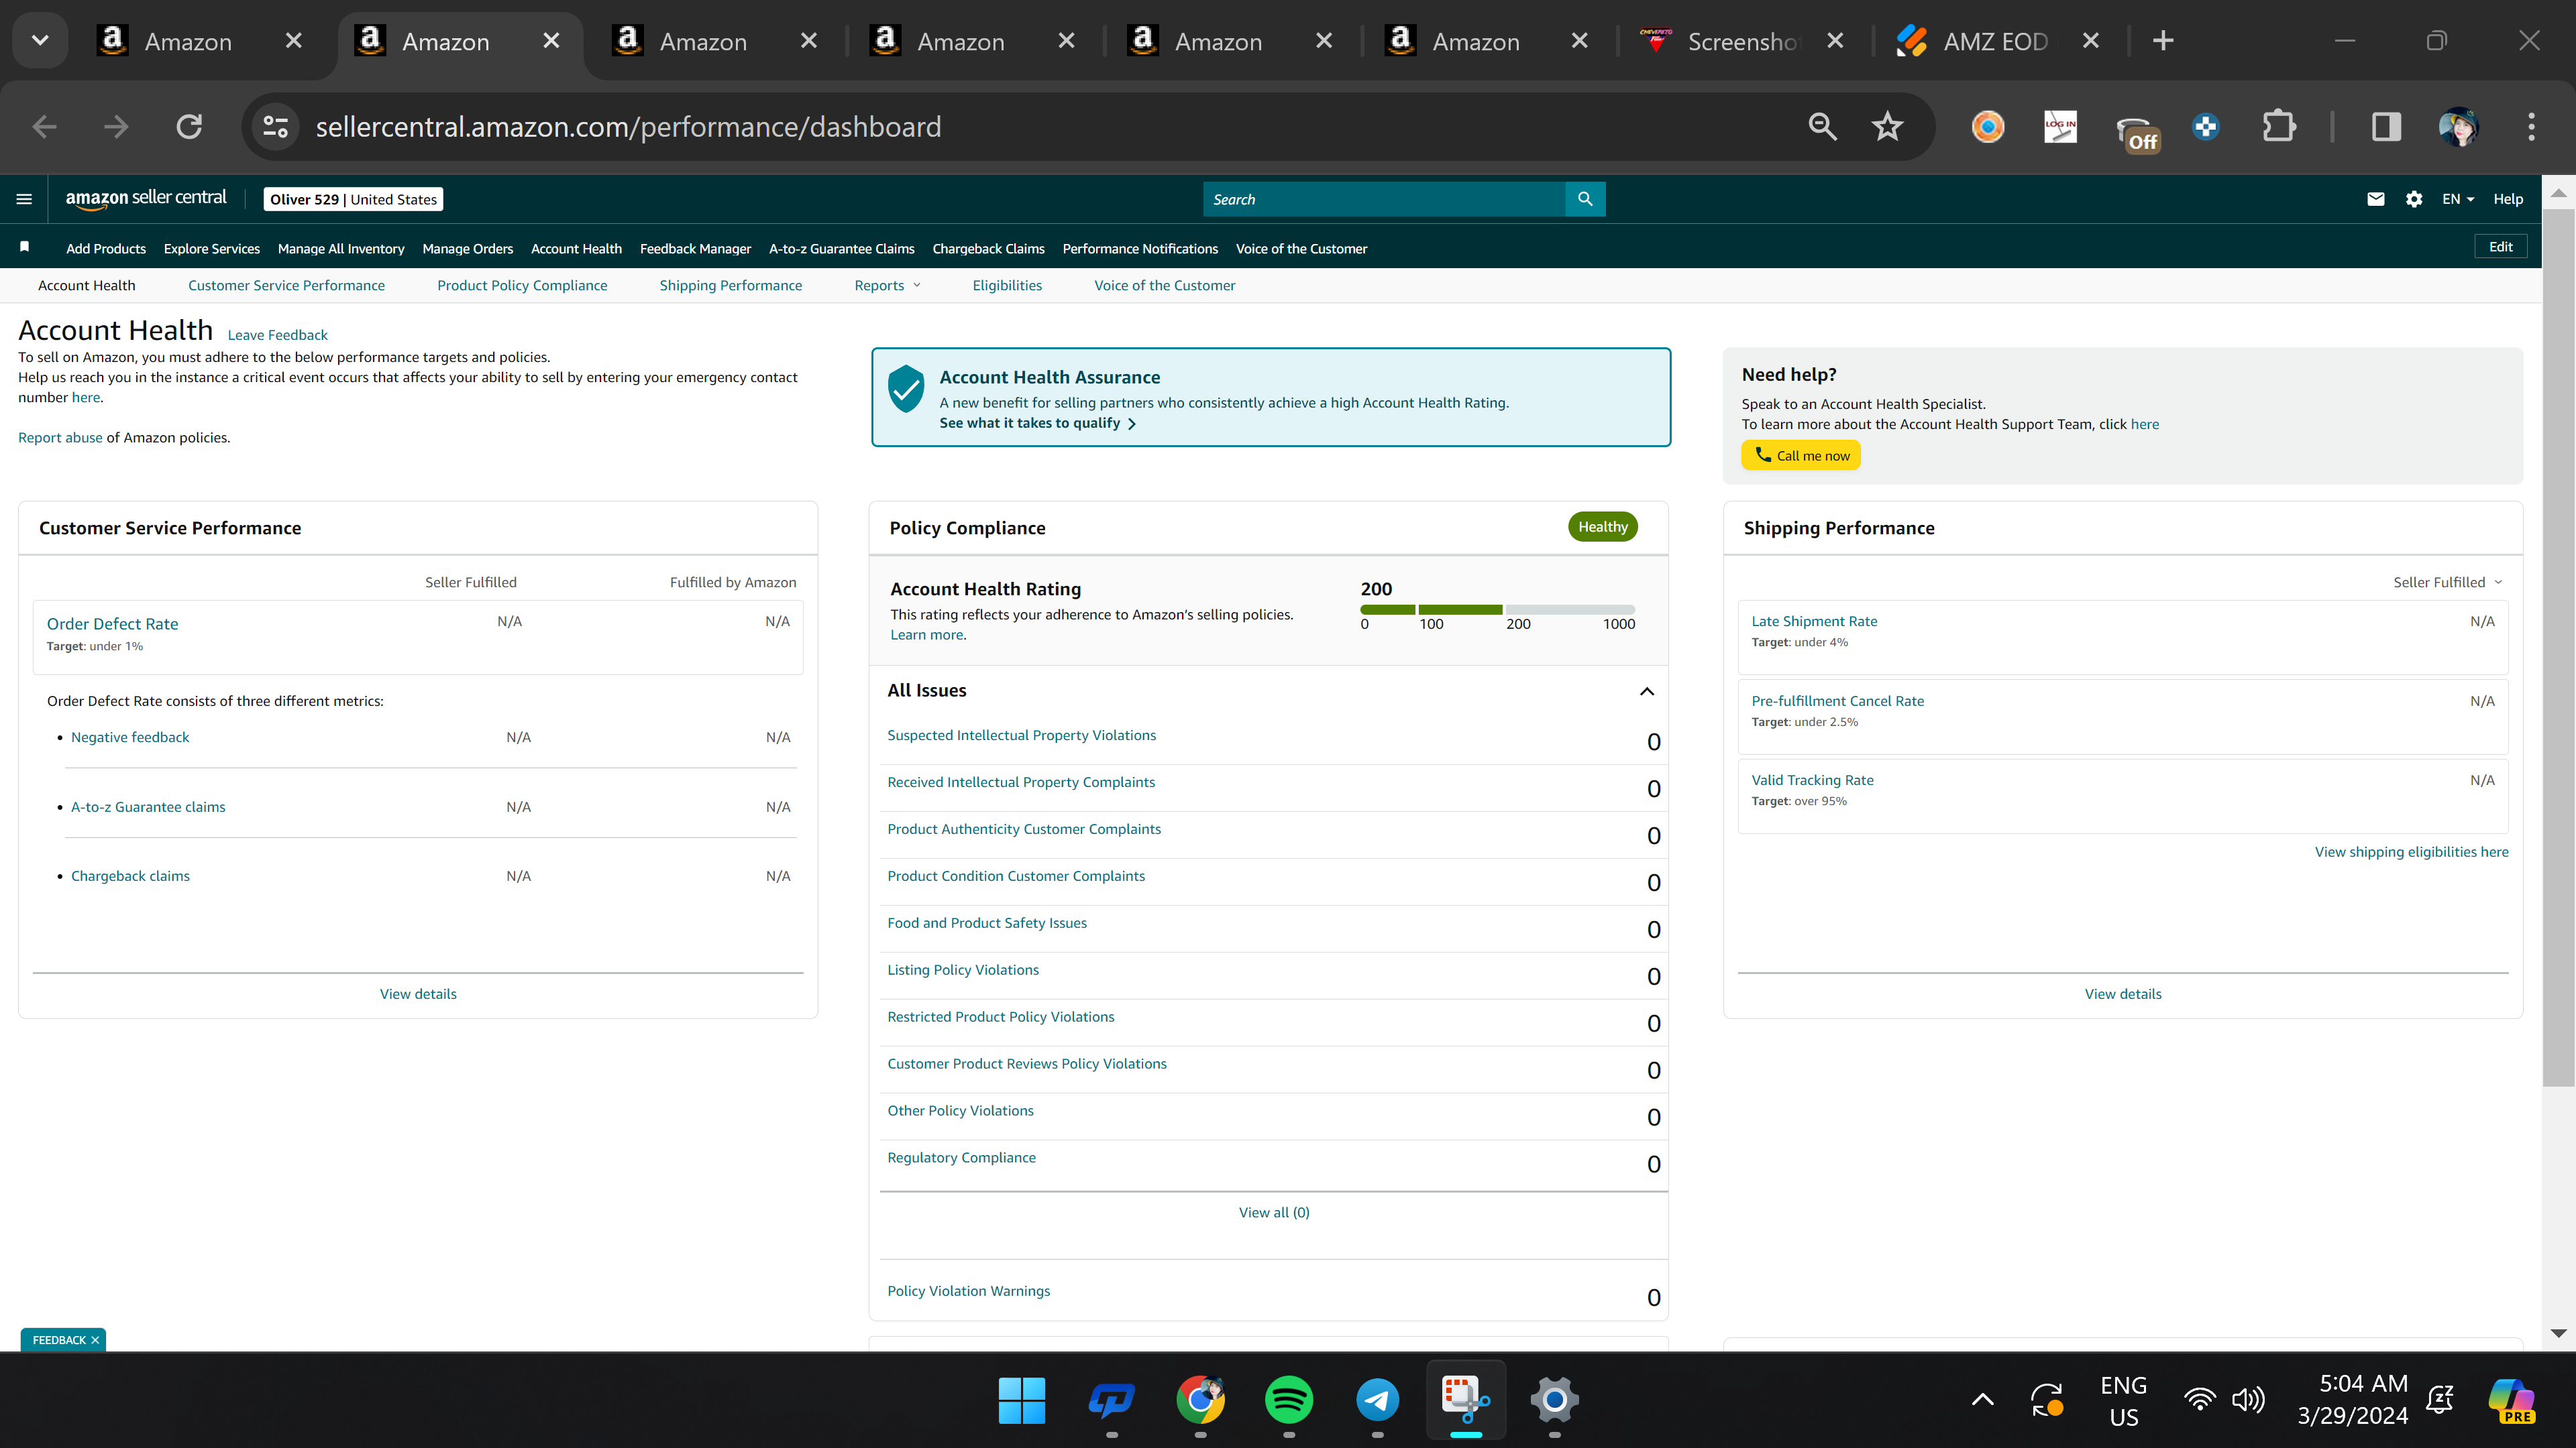Show hidden icons in system tray
2576x1448 pixels.
1982,1400
